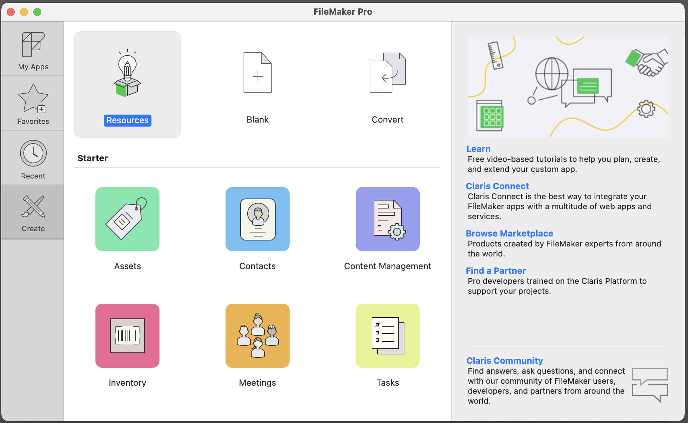Select the Tasks checklist template icon

(x=388, y=336)
